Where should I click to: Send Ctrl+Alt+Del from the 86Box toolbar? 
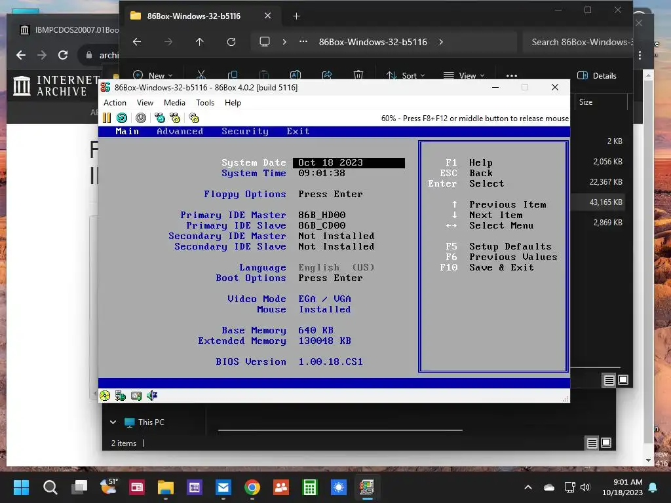pos(160,118)
